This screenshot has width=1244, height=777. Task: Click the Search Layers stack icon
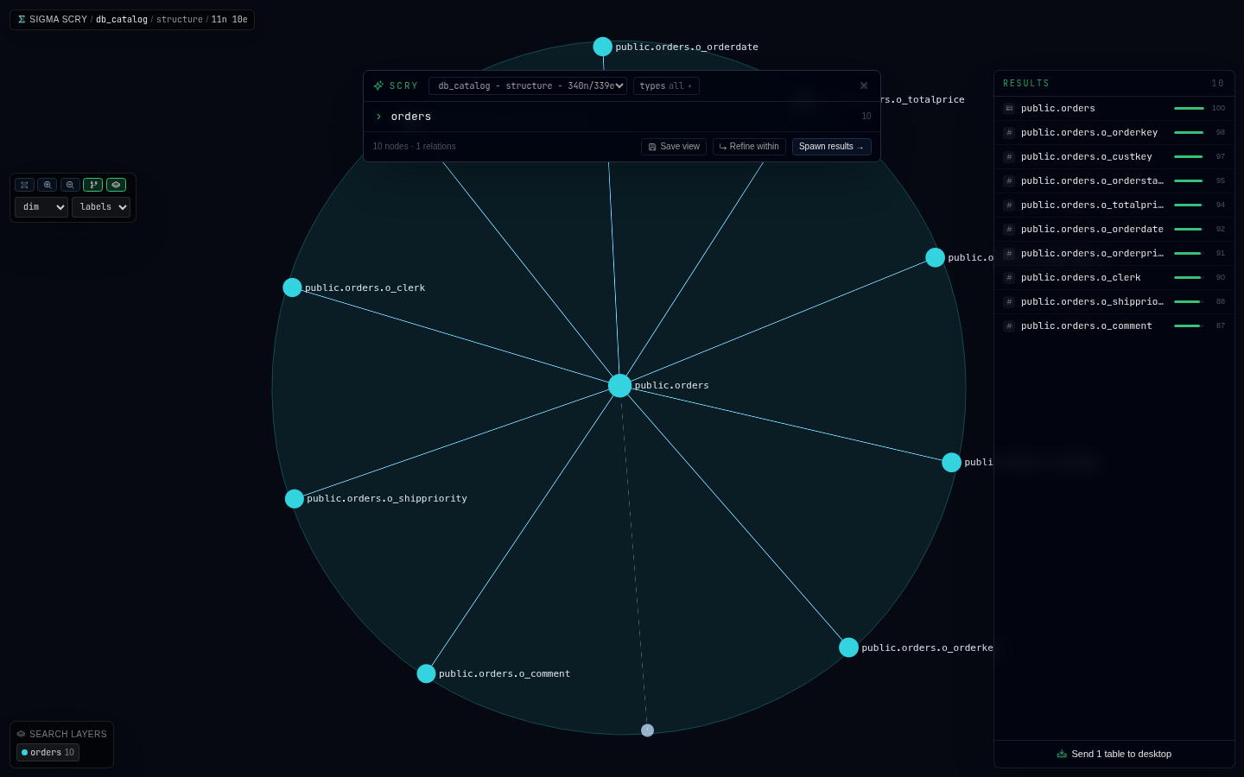[x=21, y=734]
